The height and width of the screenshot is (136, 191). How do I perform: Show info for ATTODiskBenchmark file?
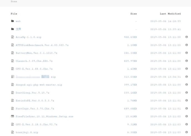[x=187, y=45]
